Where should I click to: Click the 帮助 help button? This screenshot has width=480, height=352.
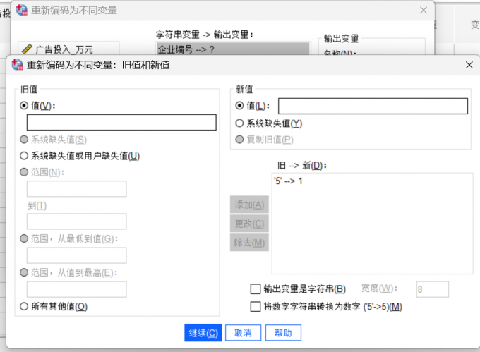pyautogui.click(x=283, y=333)
